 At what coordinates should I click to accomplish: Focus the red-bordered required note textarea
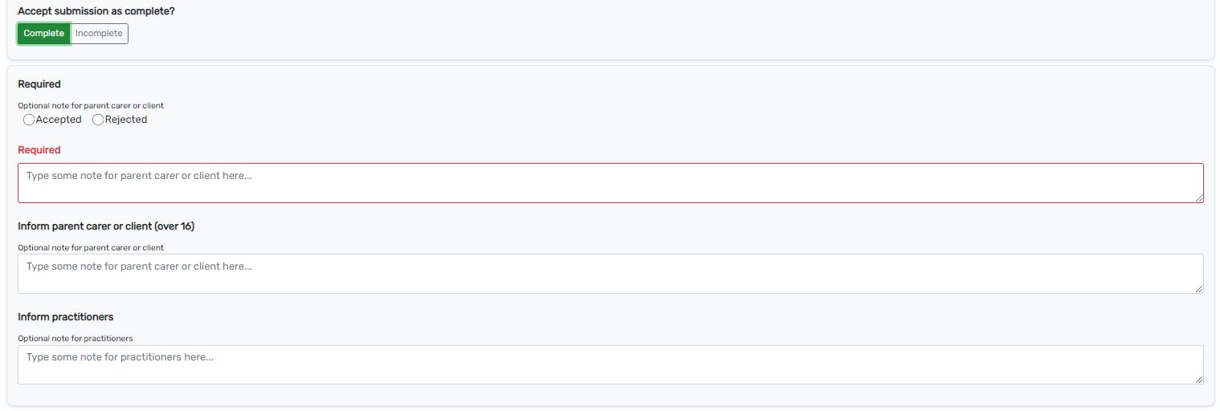(x=610, y=183)
